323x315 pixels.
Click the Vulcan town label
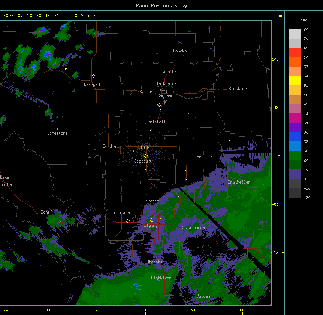tap(203, 296)
